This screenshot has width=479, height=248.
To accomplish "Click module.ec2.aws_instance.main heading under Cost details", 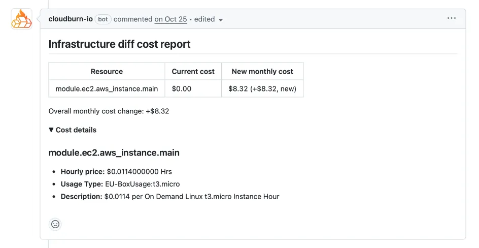I will pyautogui.click(x=114, y=153).
